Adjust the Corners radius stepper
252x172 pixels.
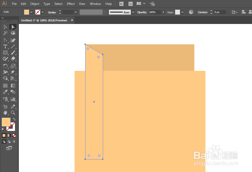(x=211, y=12)
